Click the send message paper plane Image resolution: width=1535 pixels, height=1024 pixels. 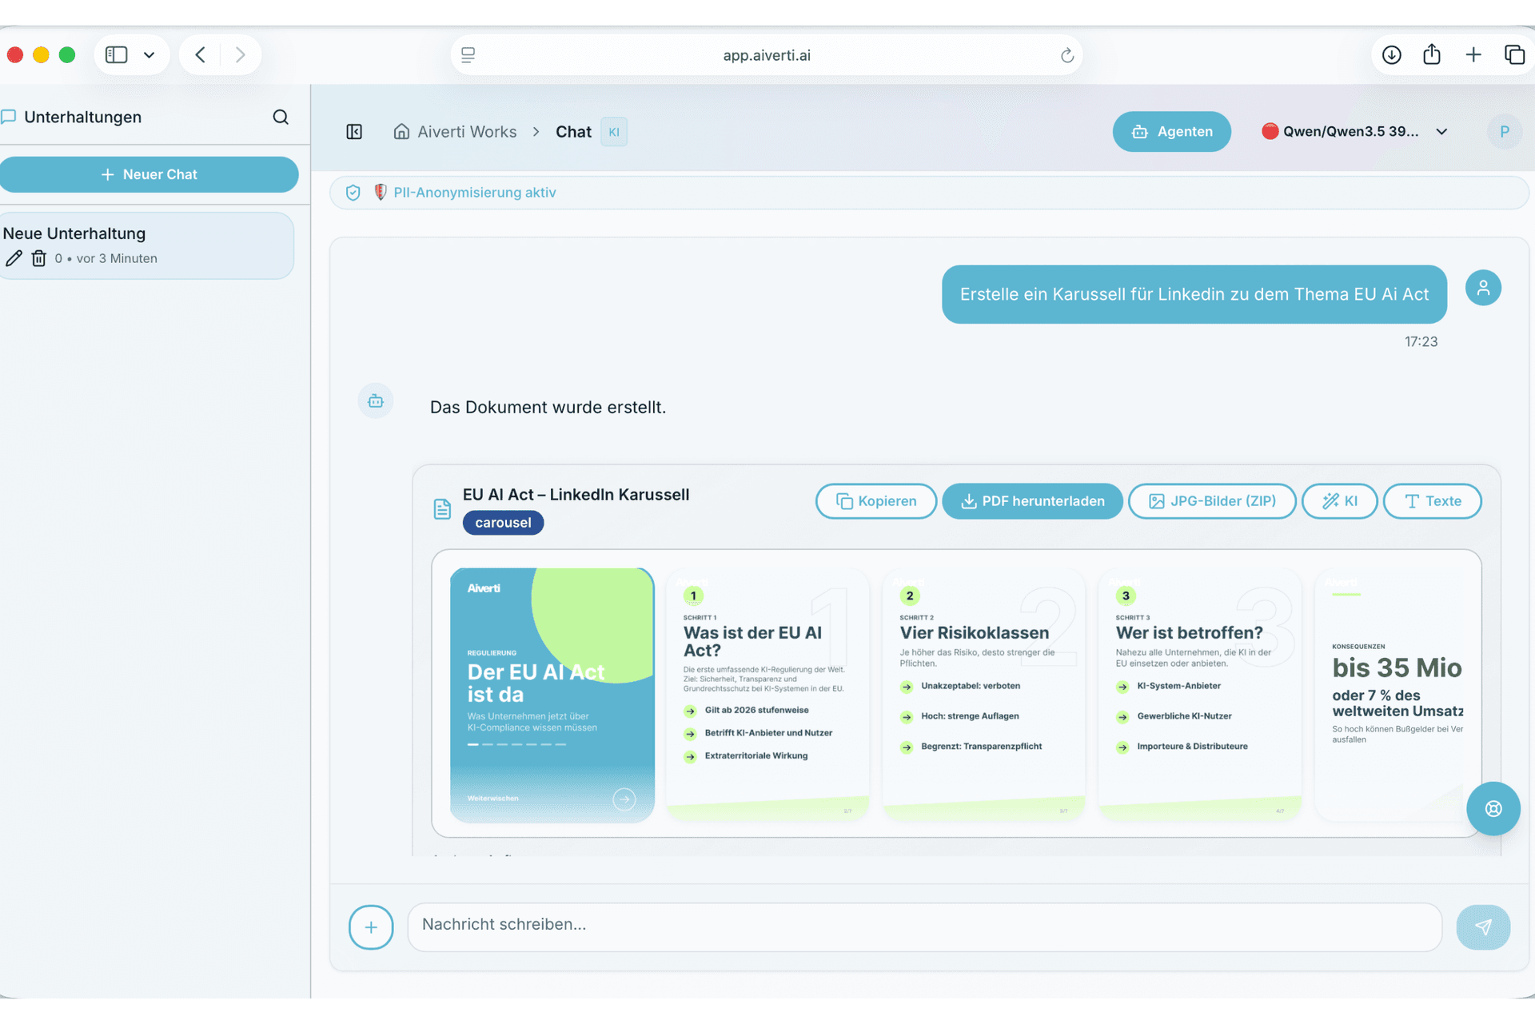(x=1483, y=927)
